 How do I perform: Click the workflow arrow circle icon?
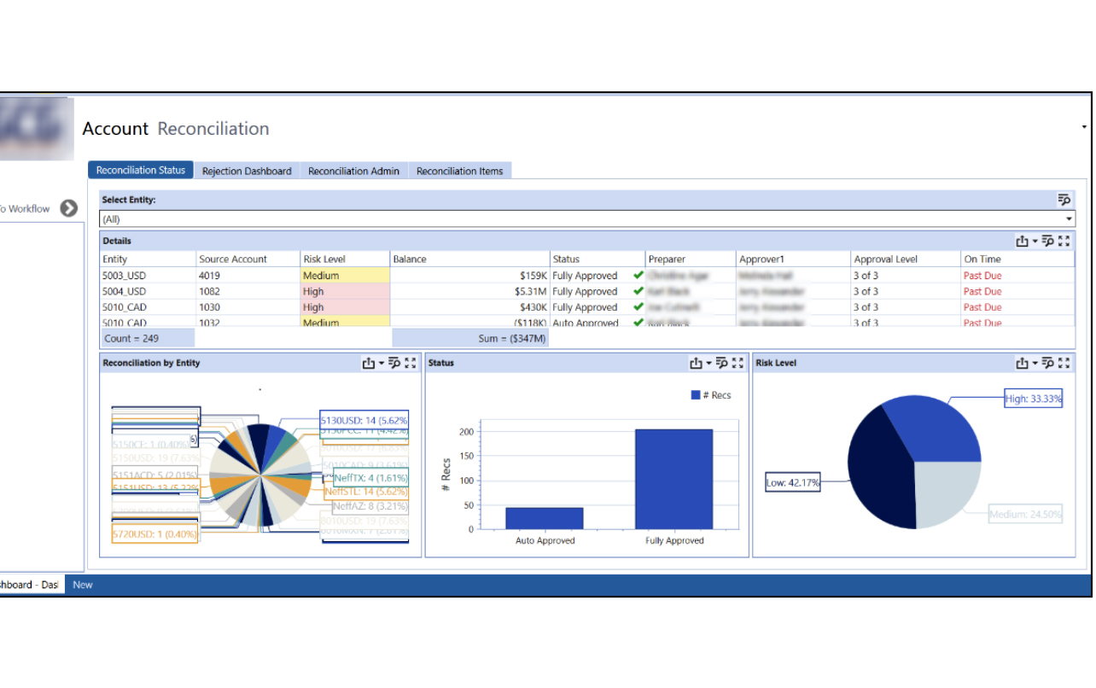click(x=69, y=208)
